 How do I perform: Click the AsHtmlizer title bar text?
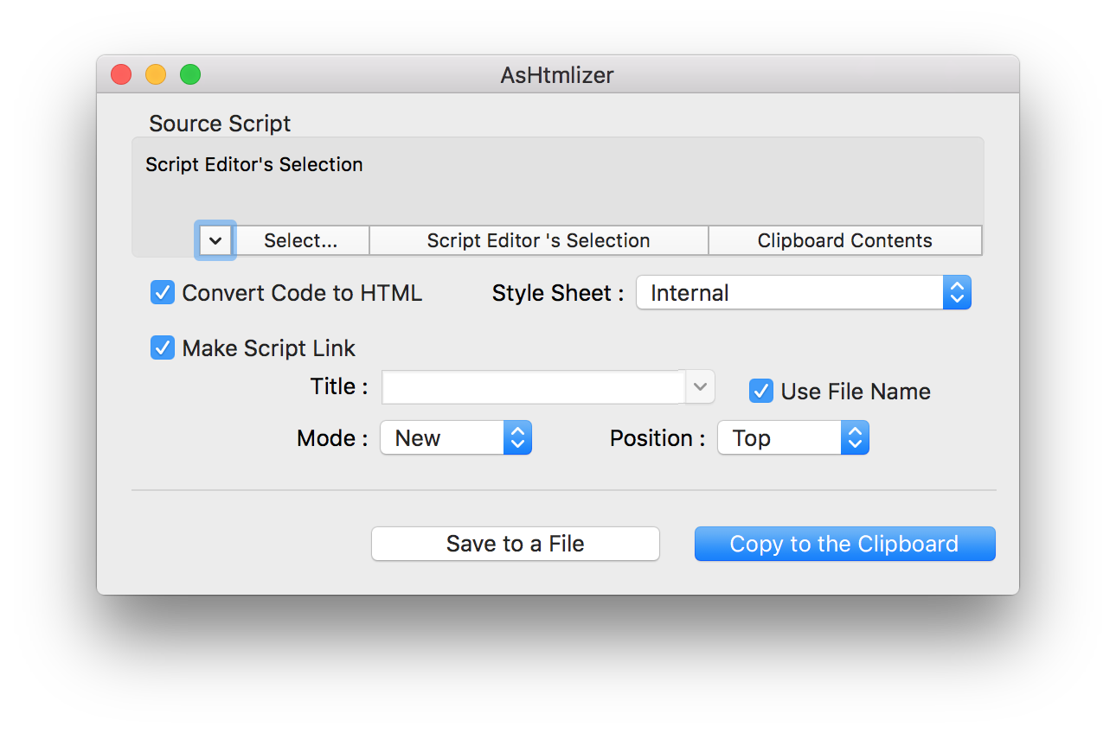point(557,75)
